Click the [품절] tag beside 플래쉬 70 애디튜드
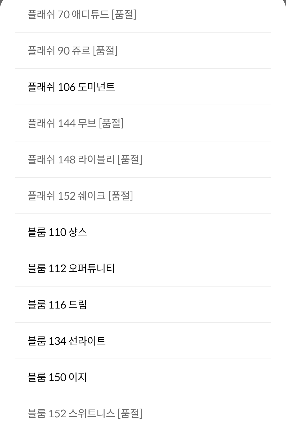The width and height of the screenshot is (286, 429). pos(124,15)
